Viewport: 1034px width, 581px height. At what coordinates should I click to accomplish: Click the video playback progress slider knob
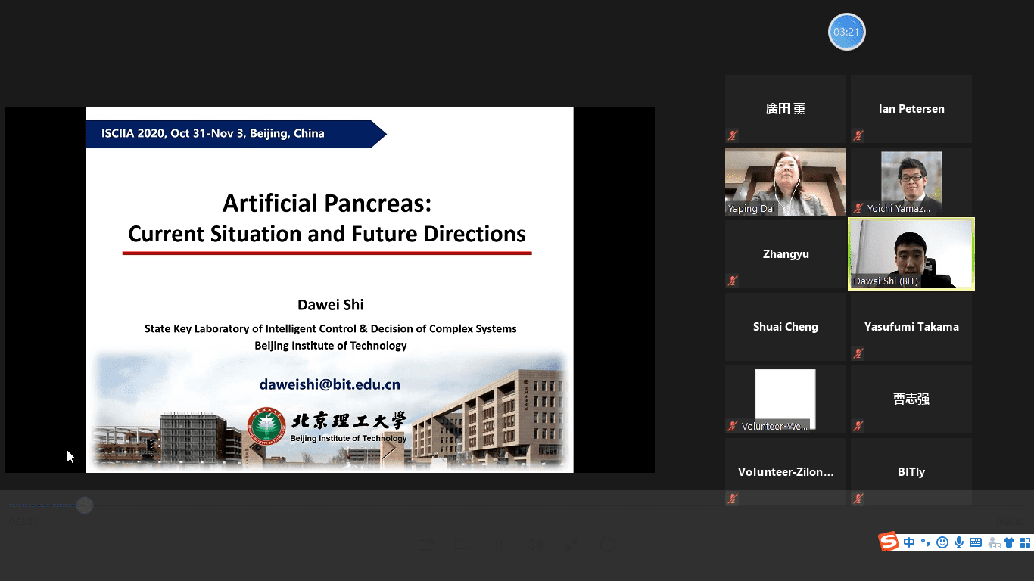click(x=85, y=505)
